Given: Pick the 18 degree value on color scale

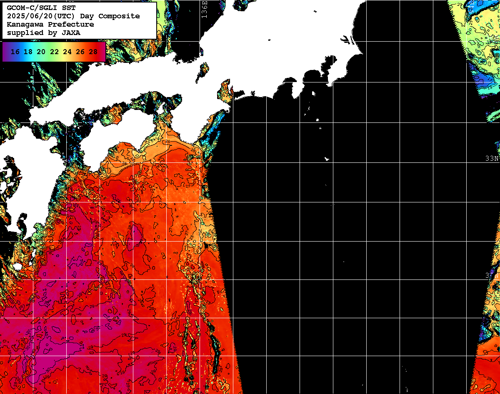Looking at the screenshot, I should pyautogui.click(x=28, y=52).
